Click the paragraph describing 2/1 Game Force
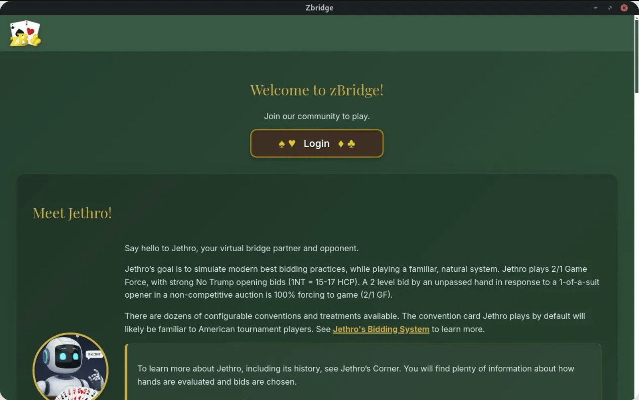Screen dimensions: 639x400 pyautogui.click(x=362, y=282)
